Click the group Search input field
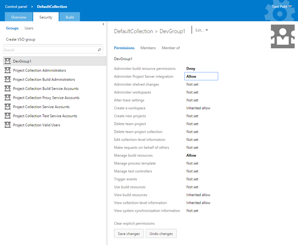The image size is (298, 245). click(x=50, y=50)
